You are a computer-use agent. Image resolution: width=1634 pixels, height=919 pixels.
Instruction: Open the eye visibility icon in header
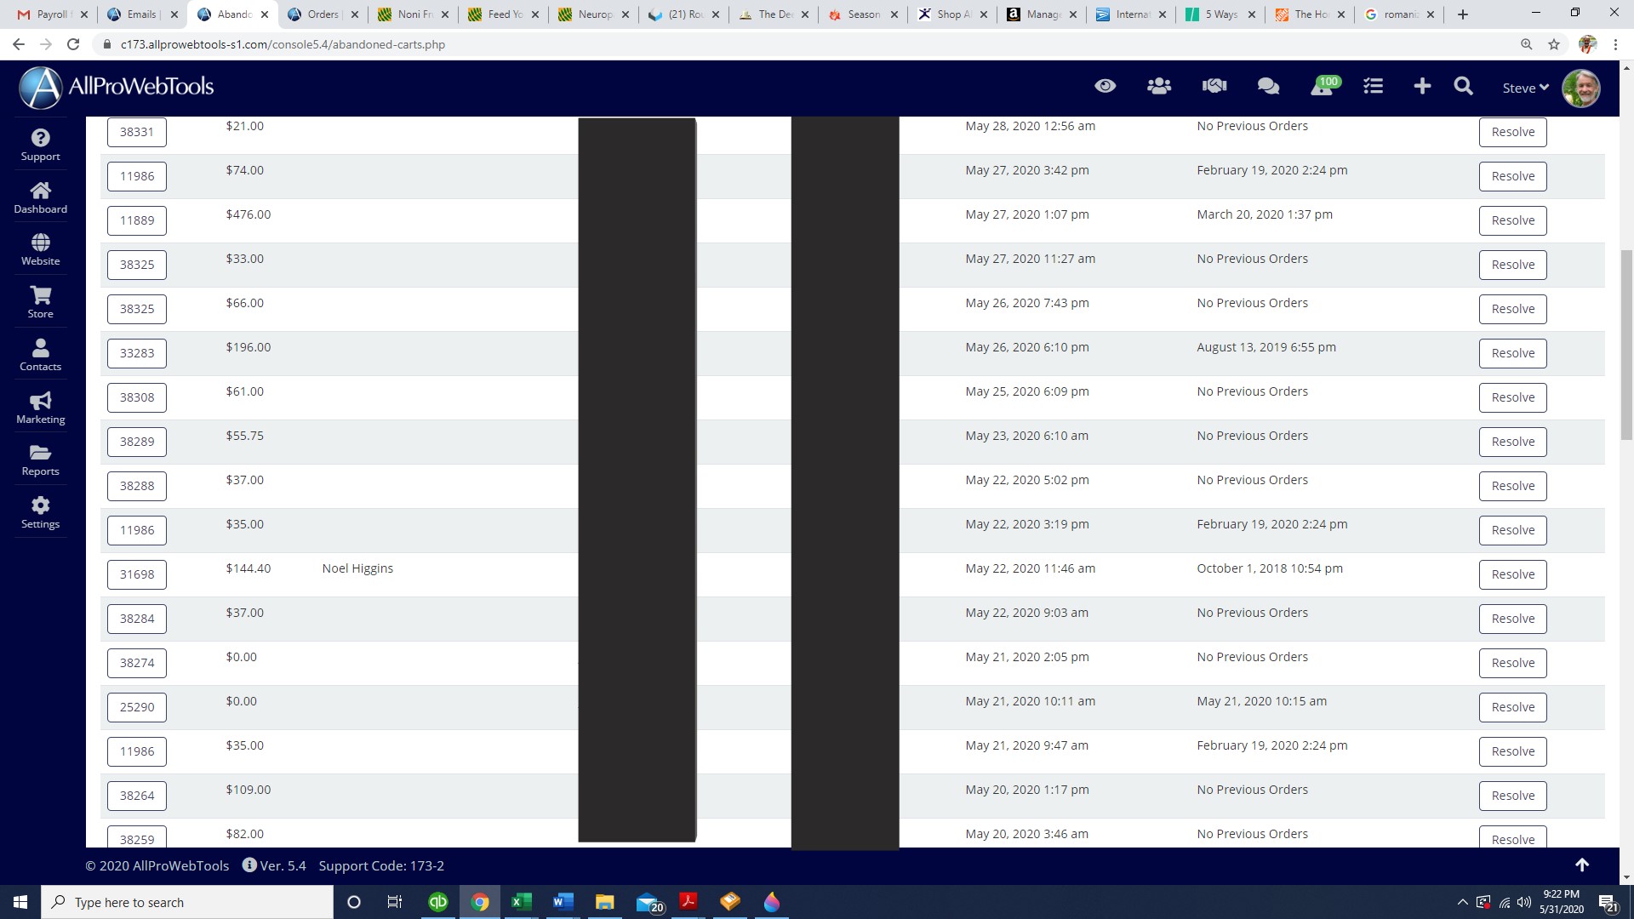(x=1105, y=86)
